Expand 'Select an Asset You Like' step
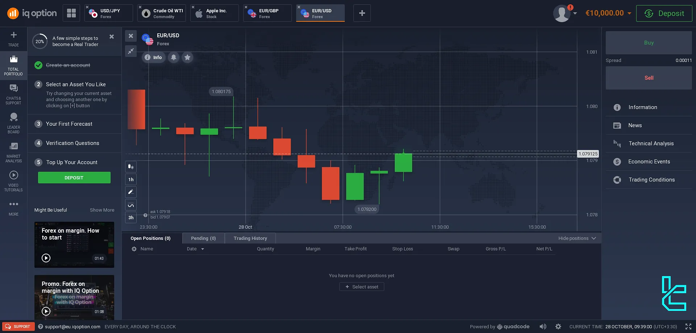696x333 pixels. pyautogui.click(x=74, y=95)
